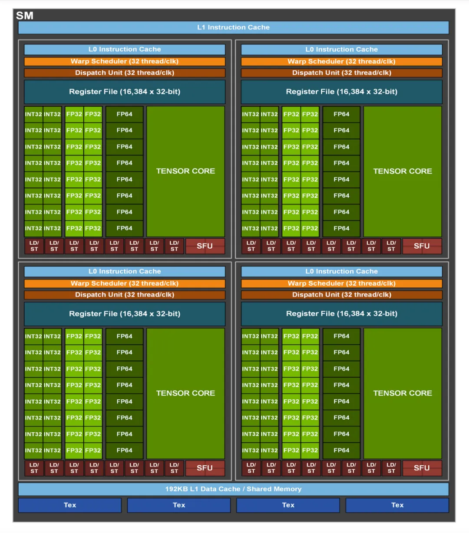
Task: Click the L1 Instruction Cache bar
Action: point(233,27)
